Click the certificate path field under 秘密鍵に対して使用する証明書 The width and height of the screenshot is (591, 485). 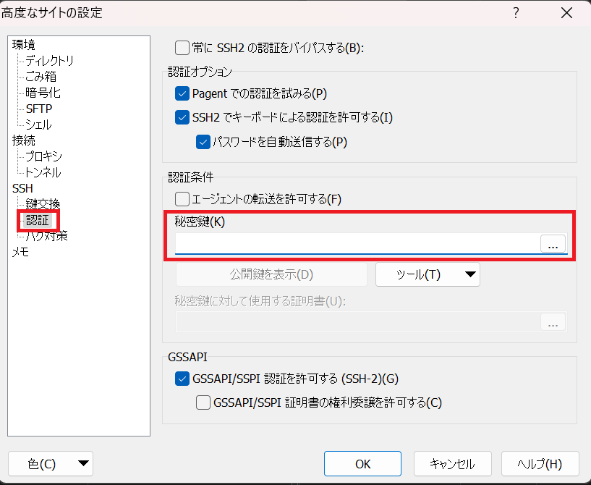(x=358, y=321)
